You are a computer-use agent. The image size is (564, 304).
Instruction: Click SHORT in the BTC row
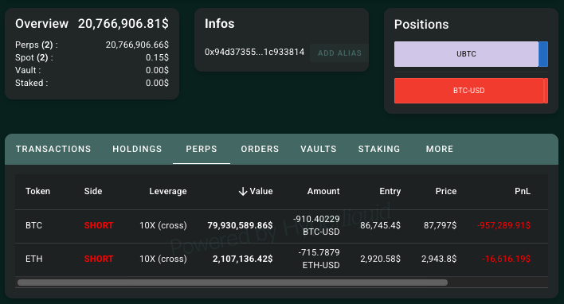click(99, 225)
